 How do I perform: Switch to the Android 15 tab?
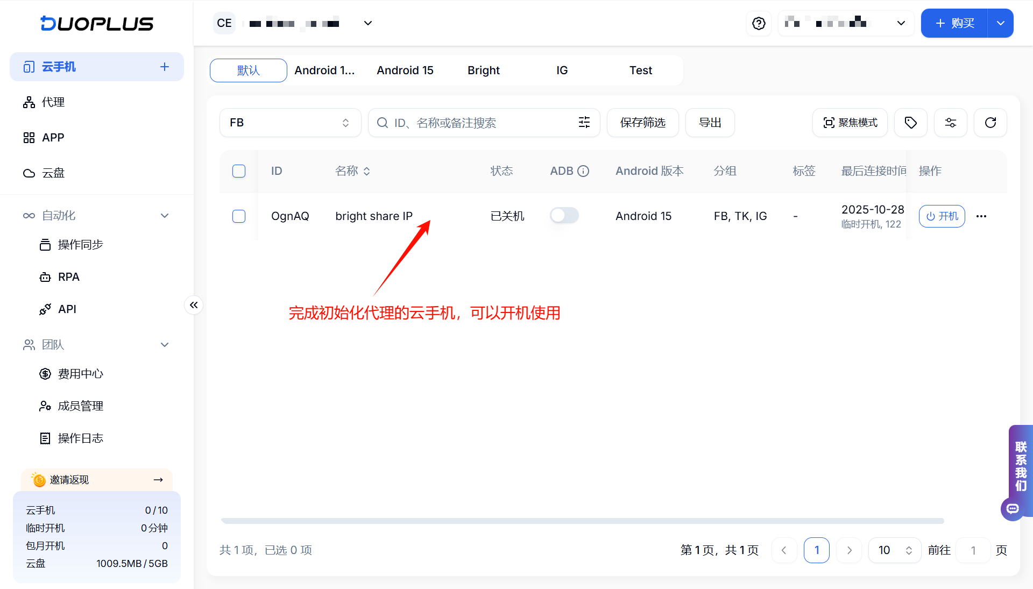pos(405,70)
